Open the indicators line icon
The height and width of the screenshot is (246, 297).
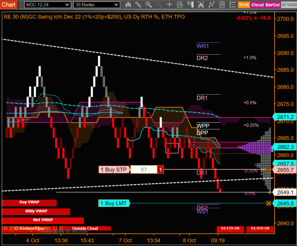click(211, 5)
